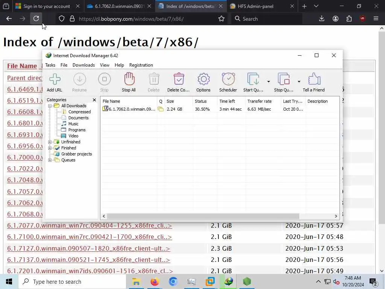Open Firefox hamburger application menu
This screenshot has width=385, height=289.
click(x=376, y=19)
